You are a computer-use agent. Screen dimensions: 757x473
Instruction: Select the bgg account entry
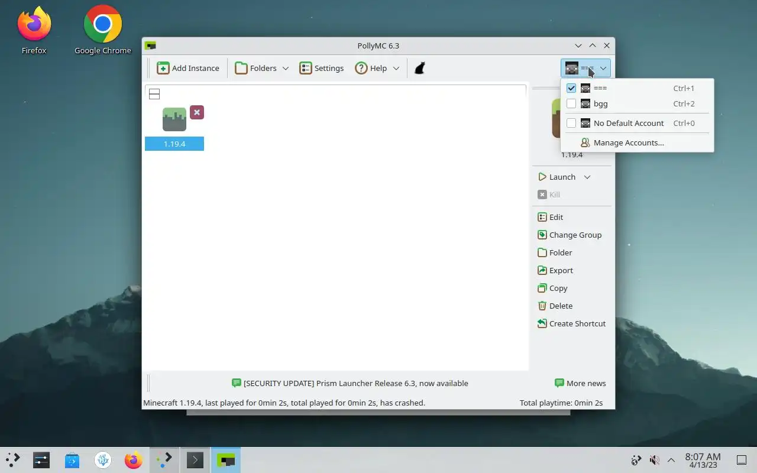pyautogui.click(x=637, y=103)
